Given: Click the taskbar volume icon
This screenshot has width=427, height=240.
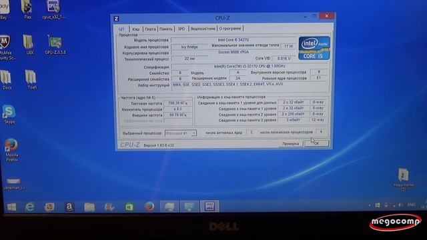Looking at the screenshot, I should (x=400, y=205).
